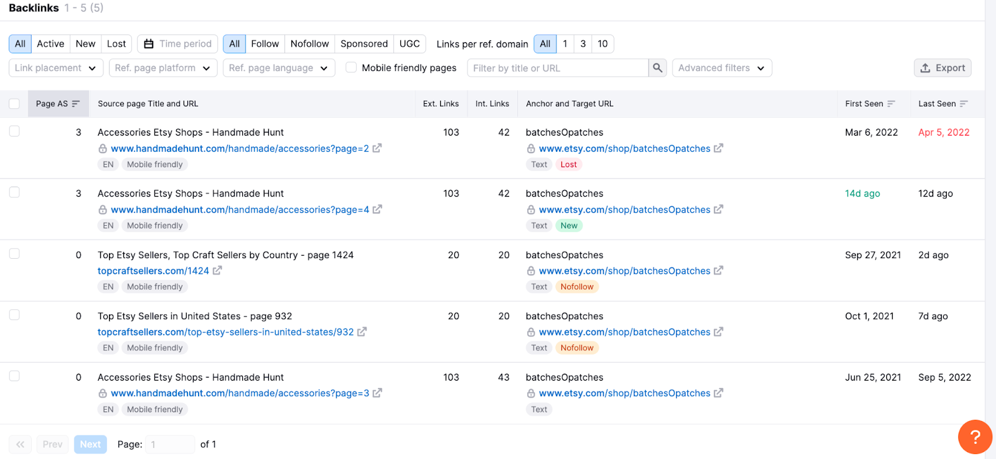Image resolution: width=996 pixels, height=459 pixels.
Task: Toggle the select-all checkbox in table header
Action: point(14,104)
